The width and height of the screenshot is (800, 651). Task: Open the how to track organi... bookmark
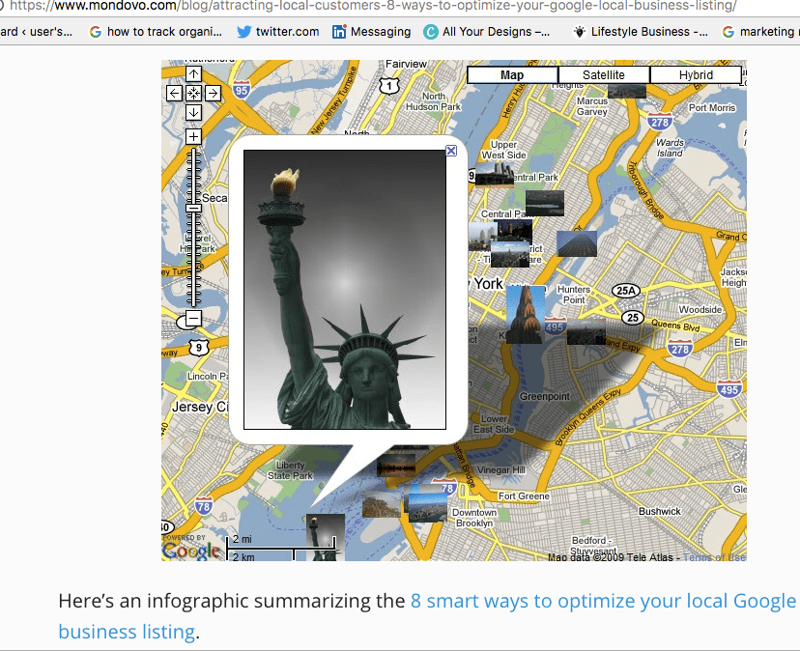point(156,32)
